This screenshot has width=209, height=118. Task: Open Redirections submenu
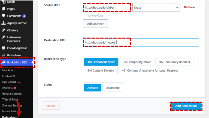[10, 117]
